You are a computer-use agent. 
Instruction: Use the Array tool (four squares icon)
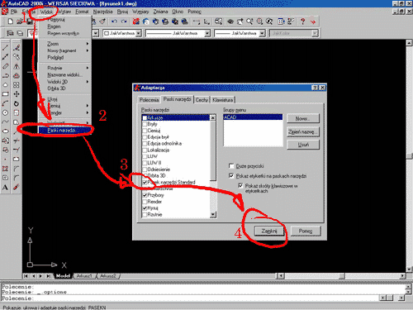pos(17,85)
